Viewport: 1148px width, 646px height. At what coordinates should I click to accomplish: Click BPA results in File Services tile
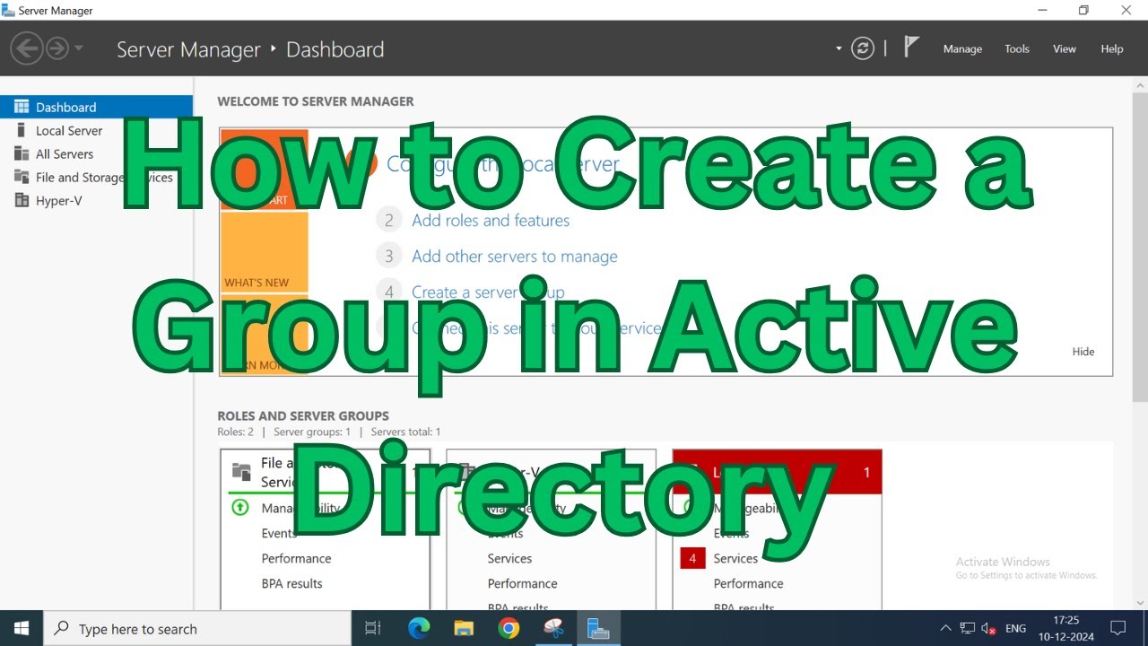pos(291,583)
